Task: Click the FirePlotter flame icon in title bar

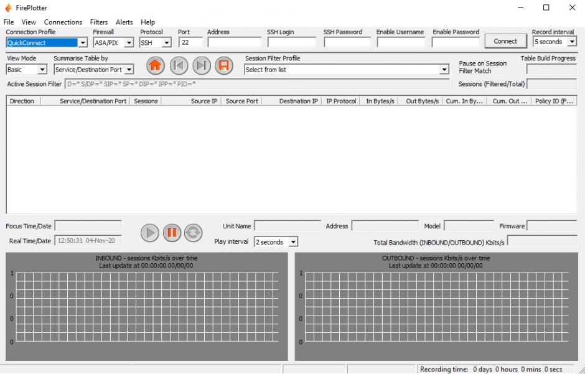Action: pyautogui.click(x=8, y=7)
